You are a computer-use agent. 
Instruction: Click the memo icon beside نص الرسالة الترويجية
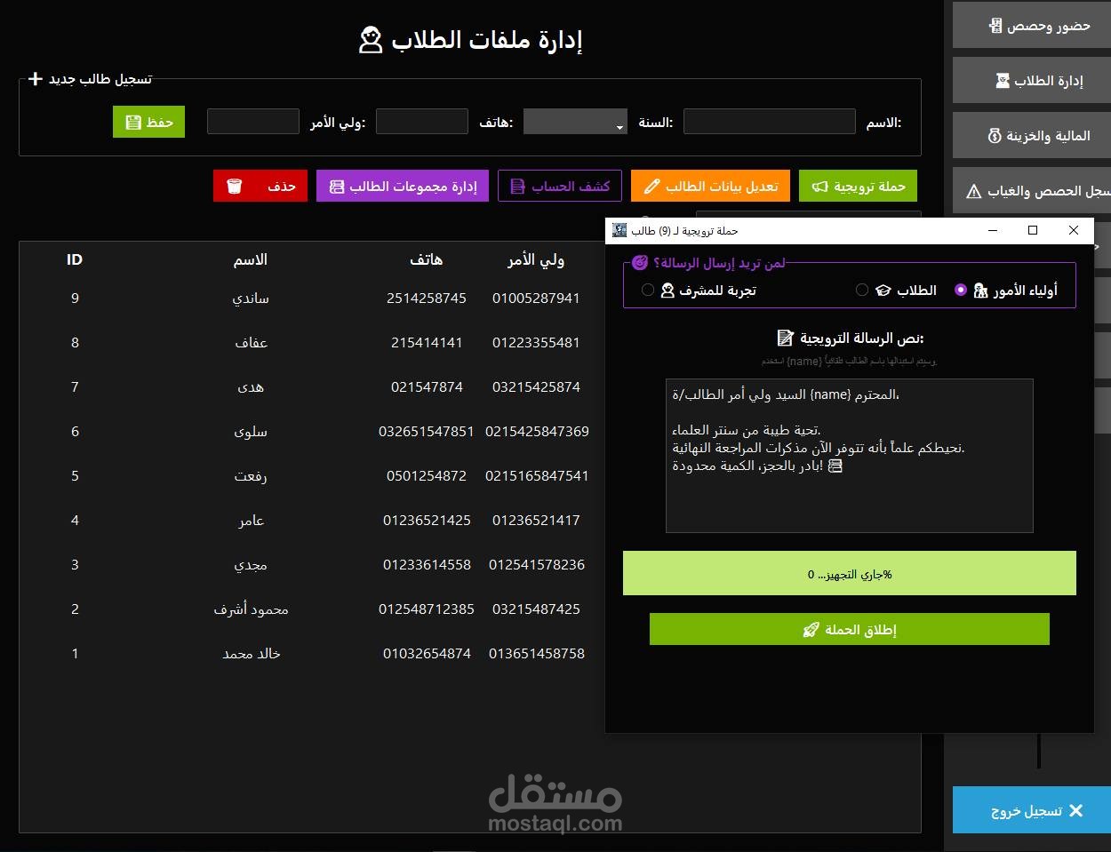(785, 338)
